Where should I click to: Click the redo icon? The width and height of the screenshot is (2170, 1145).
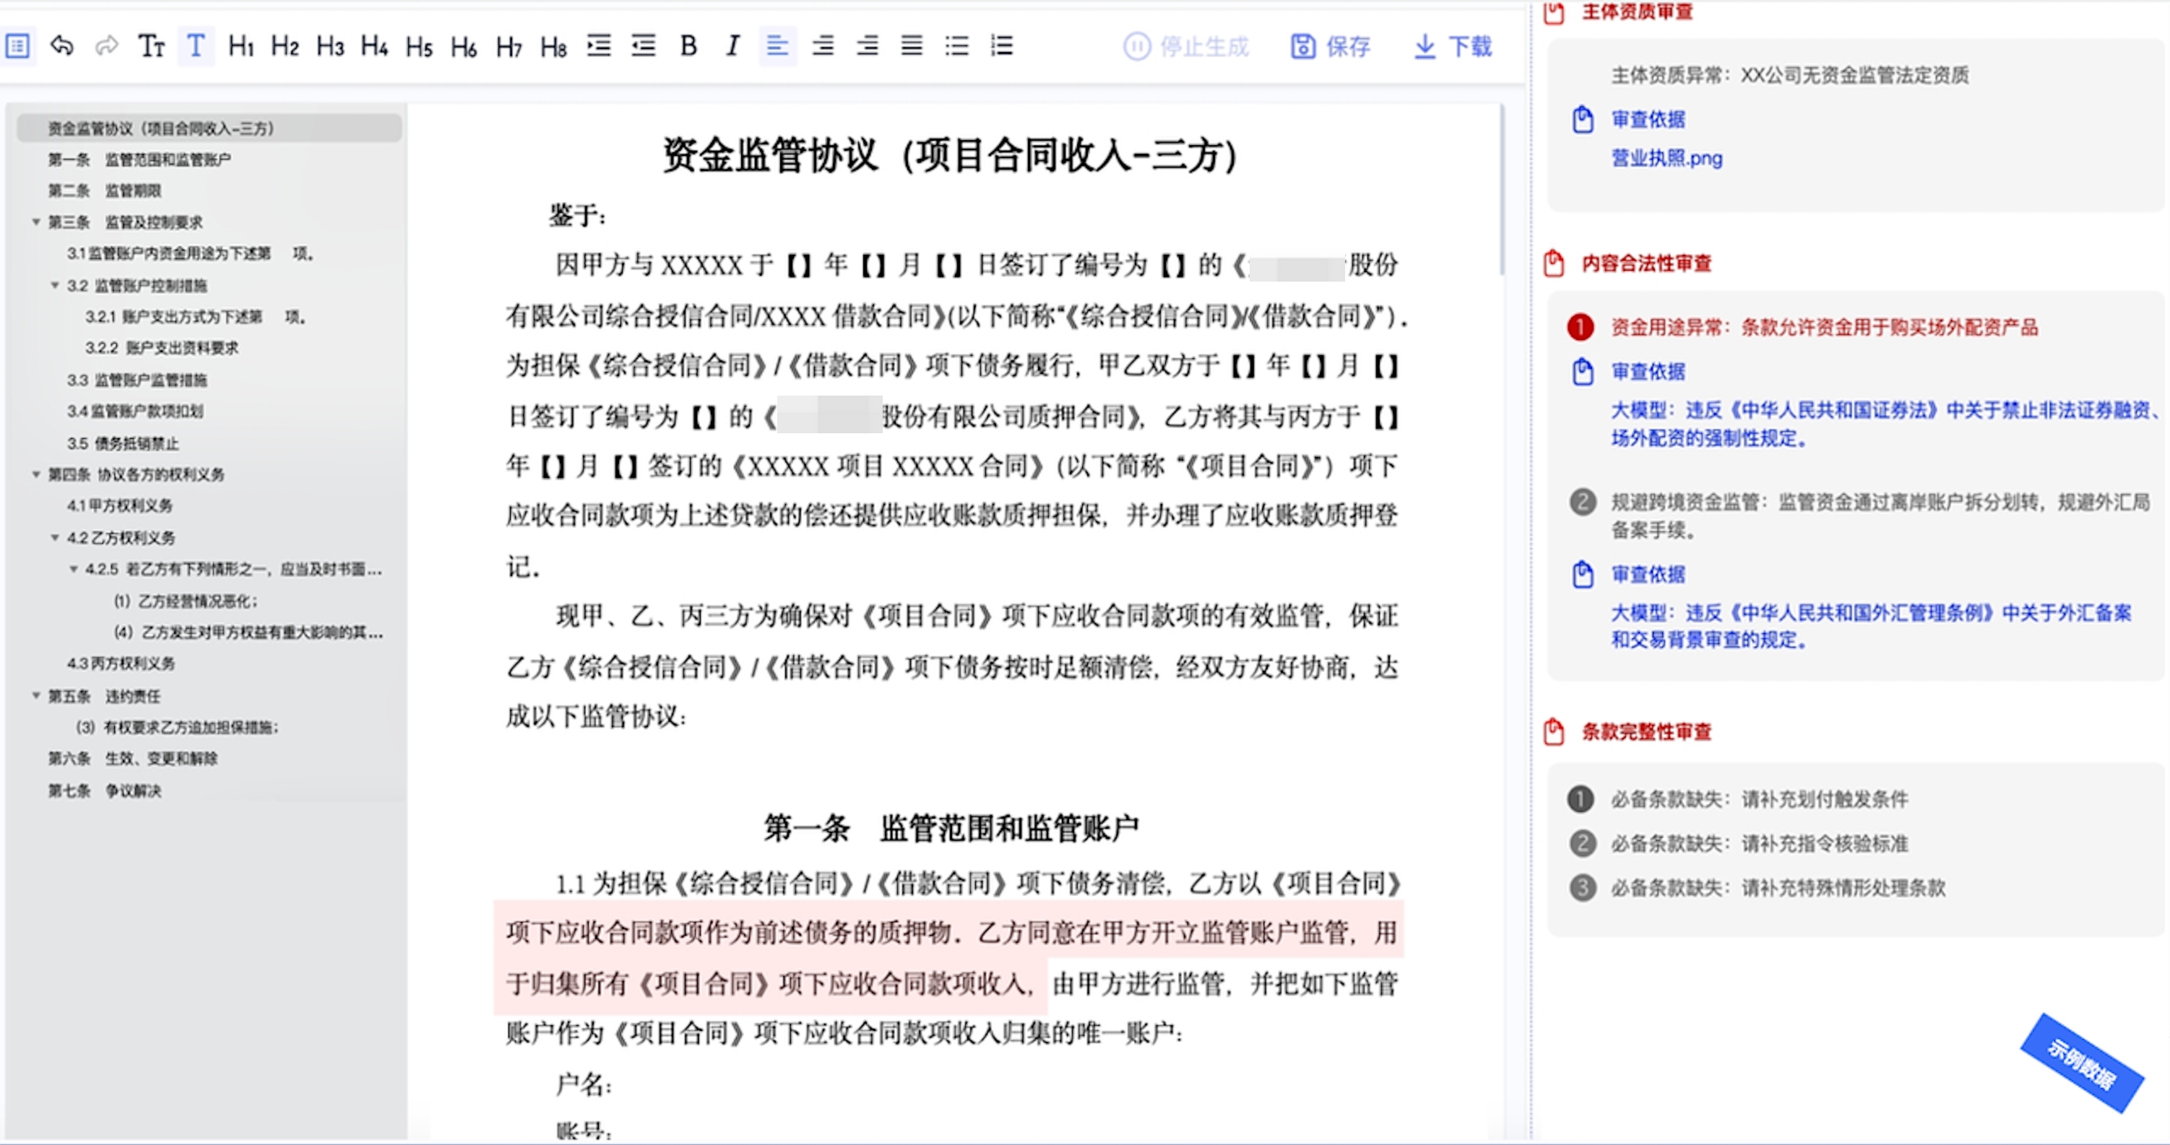click(x=107, y=46)
